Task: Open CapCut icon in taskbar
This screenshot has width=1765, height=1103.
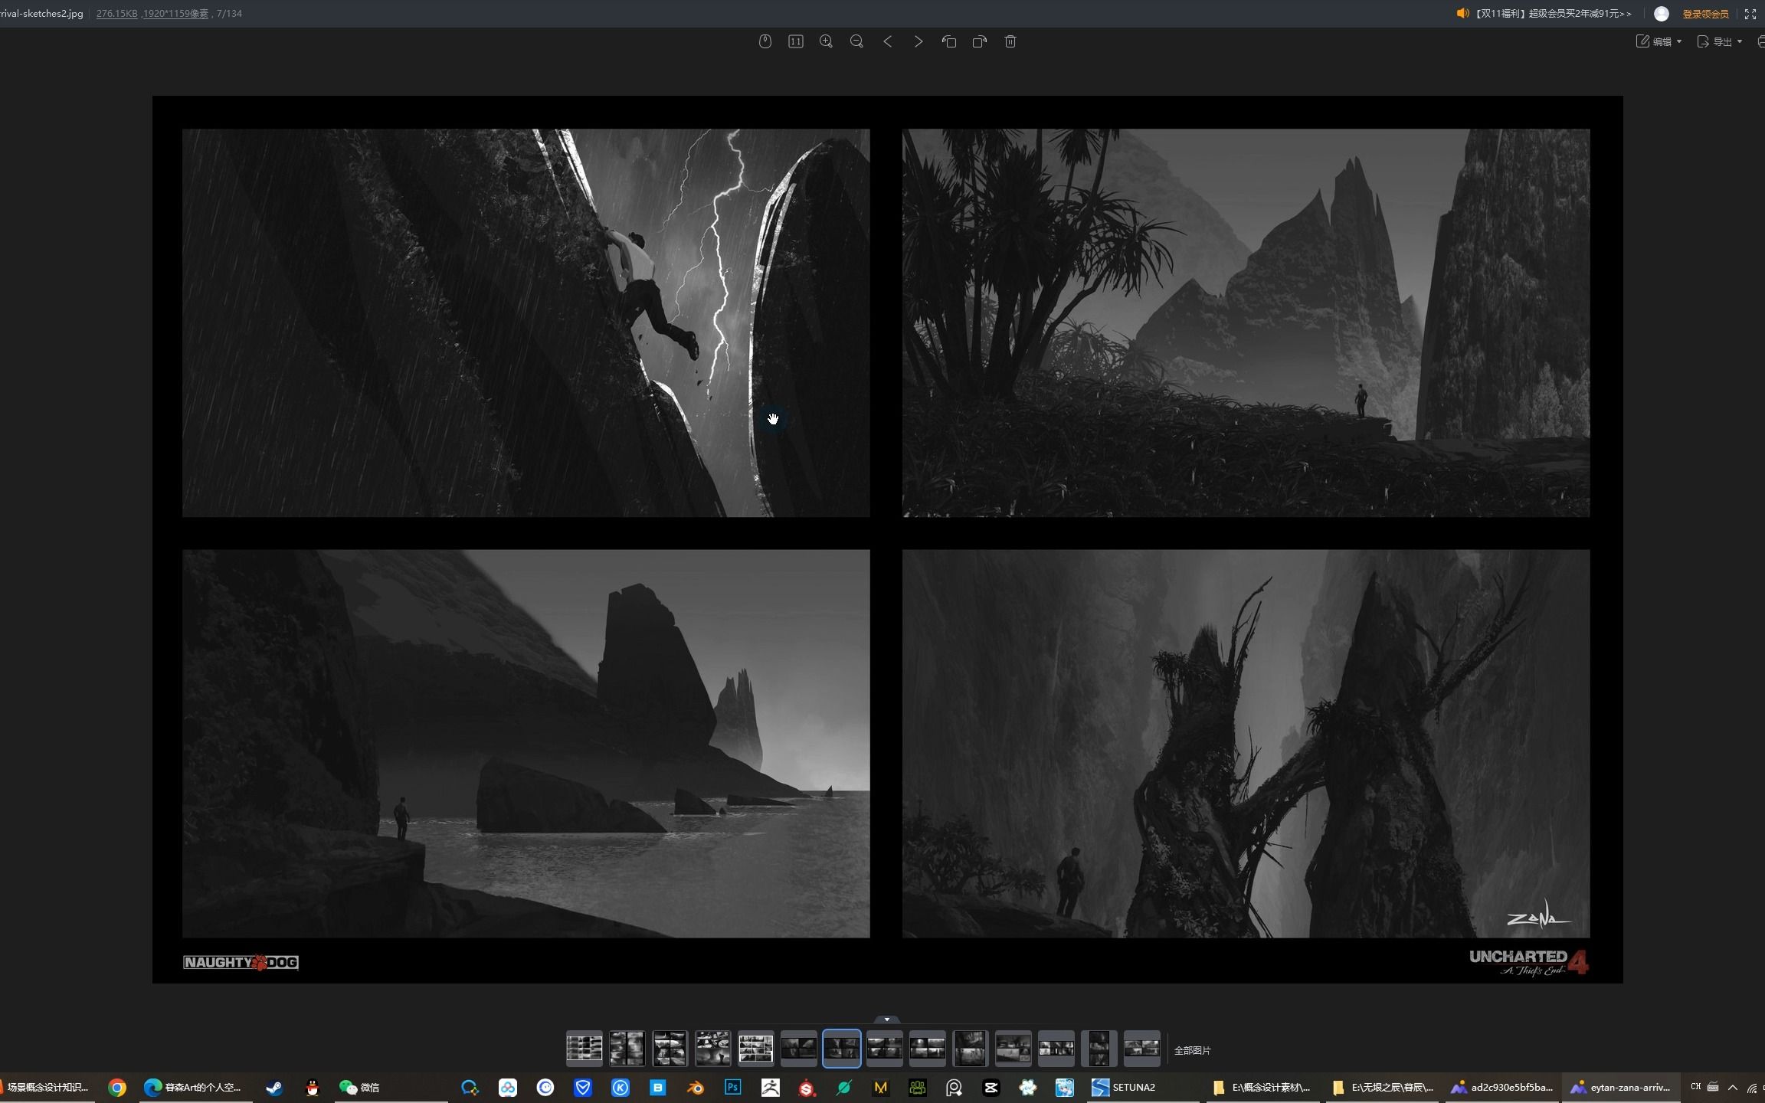Action: (x=991, y=1088)
